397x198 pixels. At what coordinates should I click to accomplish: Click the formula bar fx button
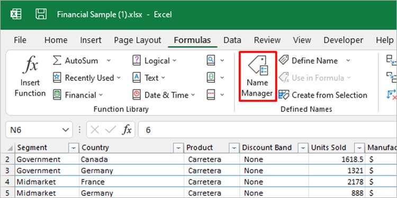127,130
